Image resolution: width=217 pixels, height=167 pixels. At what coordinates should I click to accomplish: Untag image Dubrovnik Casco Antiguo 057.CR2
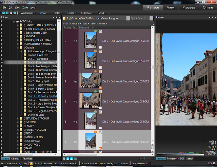click(100, 88)
